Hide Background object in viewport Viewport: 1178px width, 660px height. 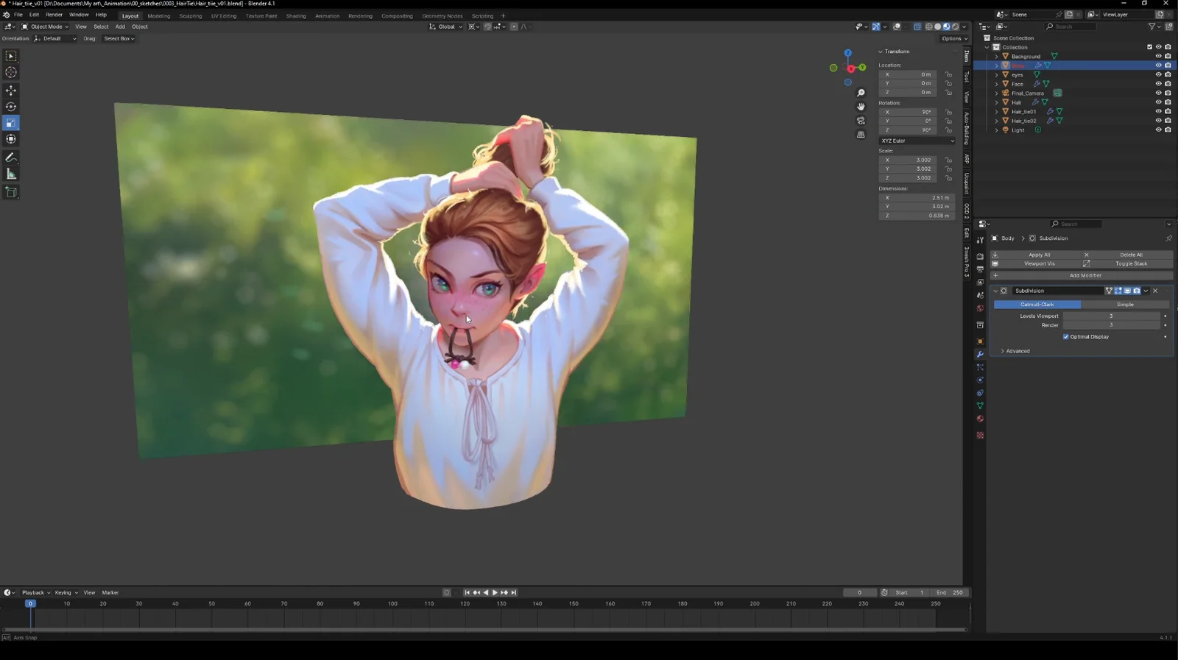1158,56
